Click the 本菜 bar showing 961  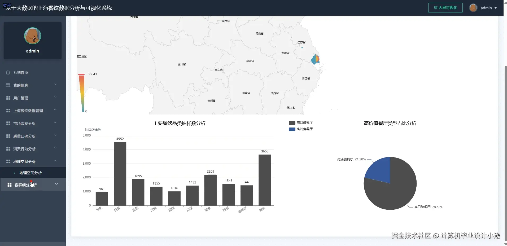point(102,199)
